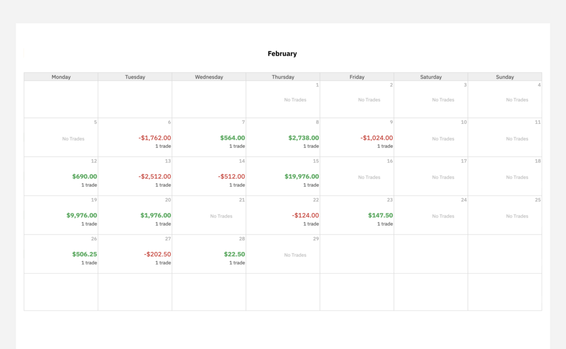Click "1 trade" label under $506.25

[89, 263]
